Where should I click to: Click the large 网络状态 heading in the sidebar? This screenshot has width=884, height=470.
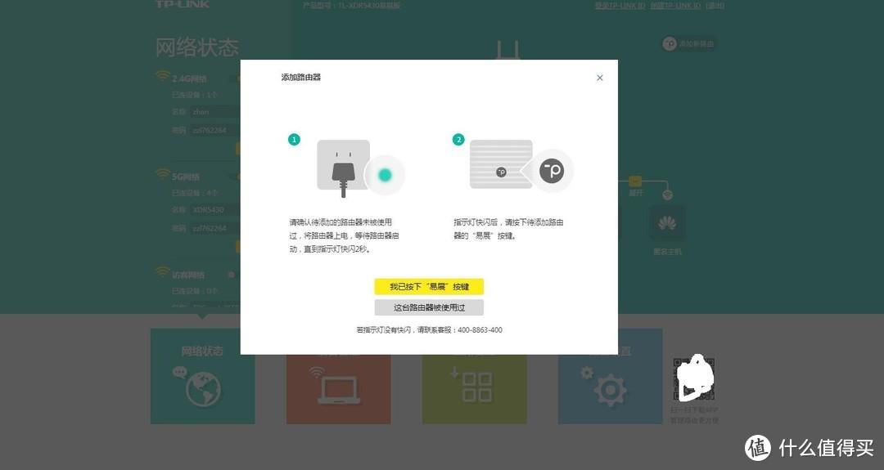click(x=197, y=48)
